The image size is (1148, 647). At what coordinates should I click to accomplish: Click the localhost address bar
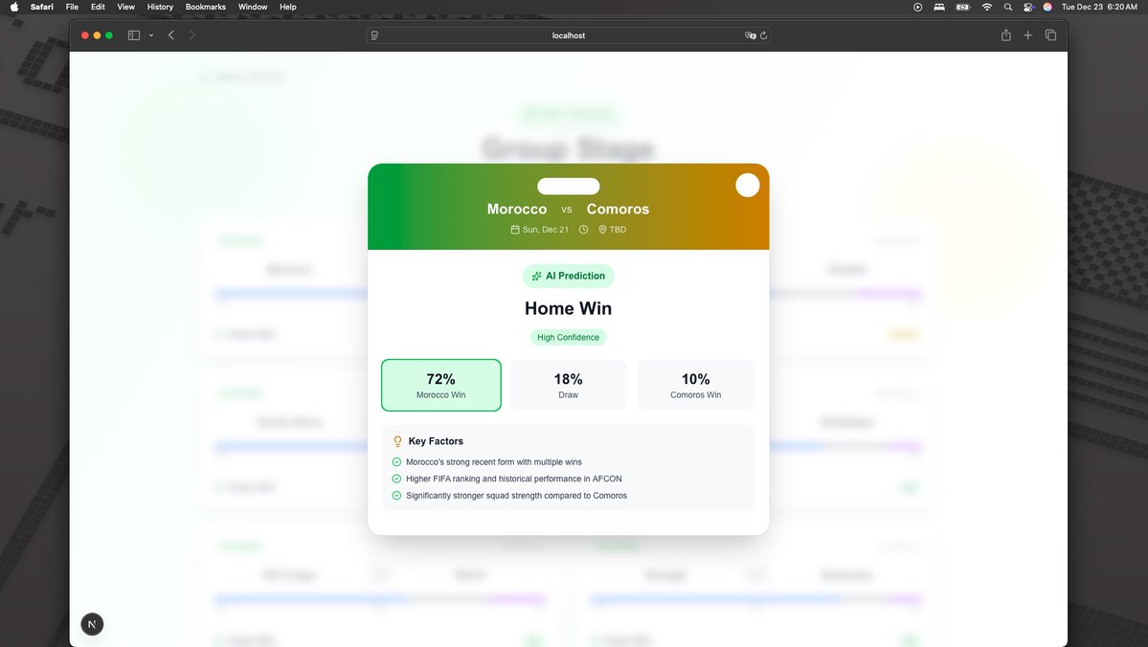pyautogui.click(x=568, y=35)
